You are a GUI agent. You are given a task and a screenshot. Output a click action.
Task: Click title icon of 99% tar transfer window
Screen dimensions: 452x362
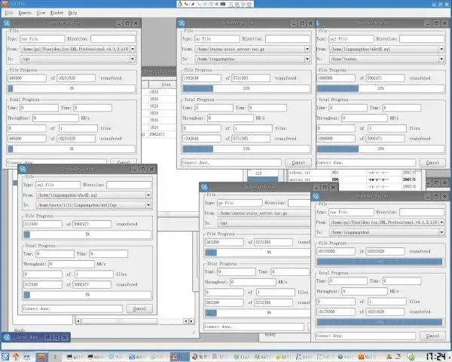316,196
